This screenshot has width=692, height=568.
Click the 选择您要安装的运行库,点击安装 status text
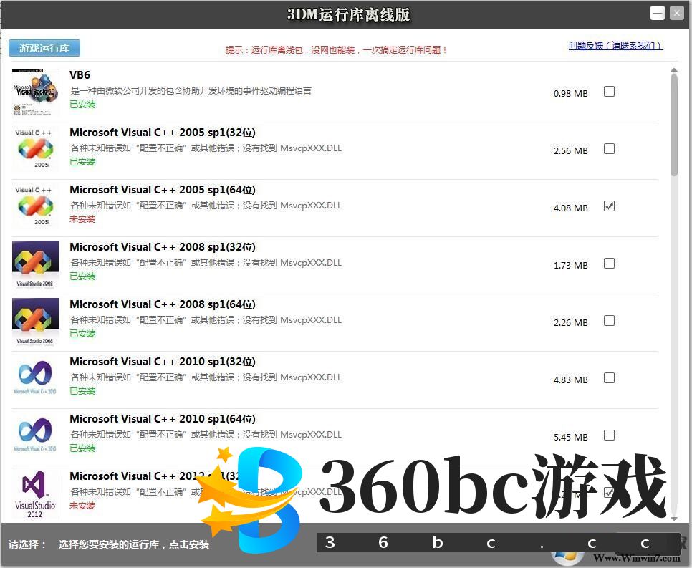pyautogui.click(x=134, y=544)
